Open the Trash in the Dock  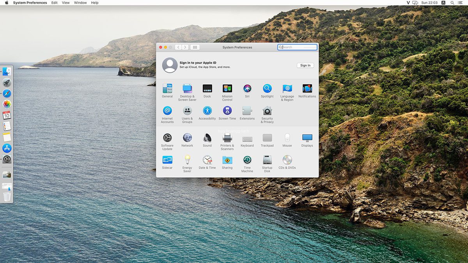coord(7,197)
